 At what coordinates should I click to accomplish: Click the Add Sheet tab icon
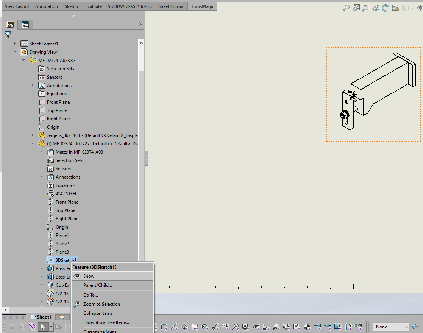(62, 317)
